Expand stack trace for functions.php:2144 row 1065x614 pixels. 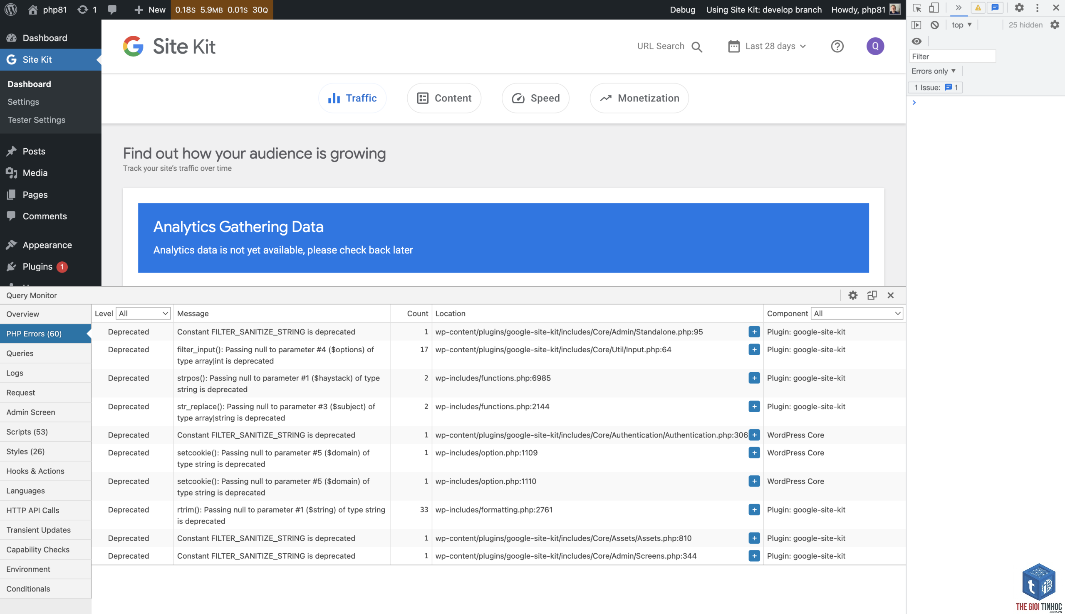(x=754, y=406)
